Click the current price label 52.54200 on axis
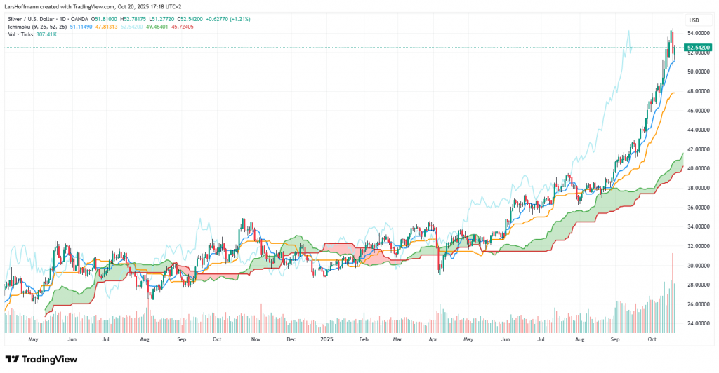This screenshot has height=373, width=719. pos(699,48)
